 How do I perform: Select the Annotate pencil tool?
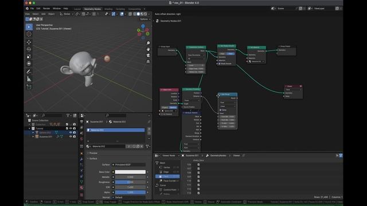pos(29,72)
